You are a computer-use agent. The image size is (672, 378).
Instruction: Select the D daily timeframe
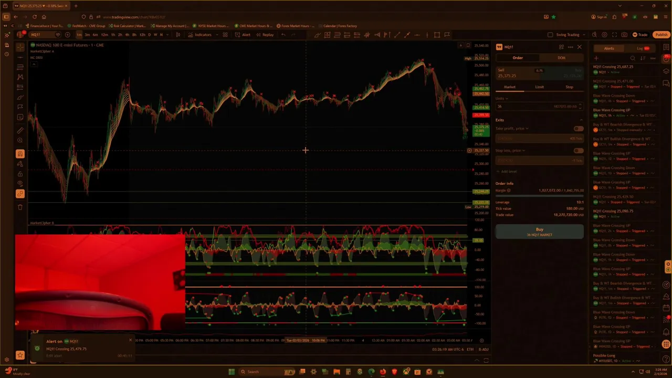click(149, 35)
